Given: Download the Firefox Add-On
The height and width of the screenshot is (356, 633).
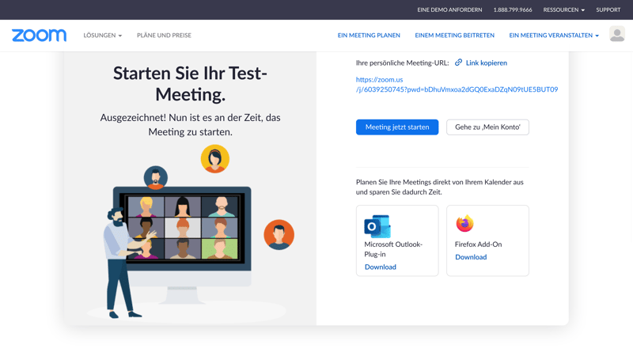Looking at the screenshot, I should pyautogui.click(x=471, y=257).
